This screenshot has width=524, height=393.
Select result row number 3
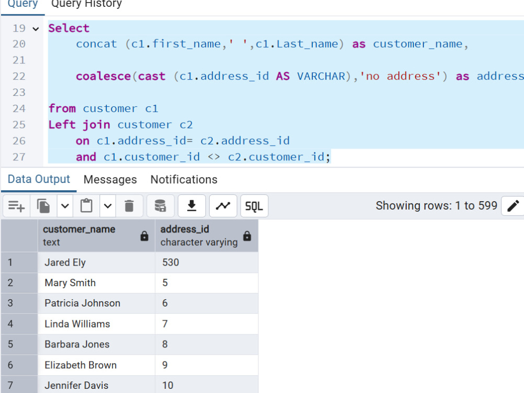pyautogui.click(x=19, y=303)
